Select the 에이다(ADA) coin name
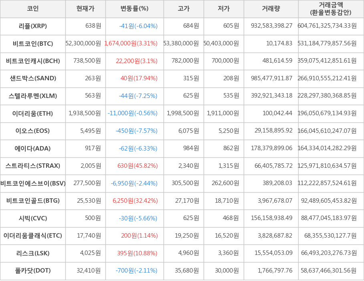364x281 pixels. (x=33, y=149)
